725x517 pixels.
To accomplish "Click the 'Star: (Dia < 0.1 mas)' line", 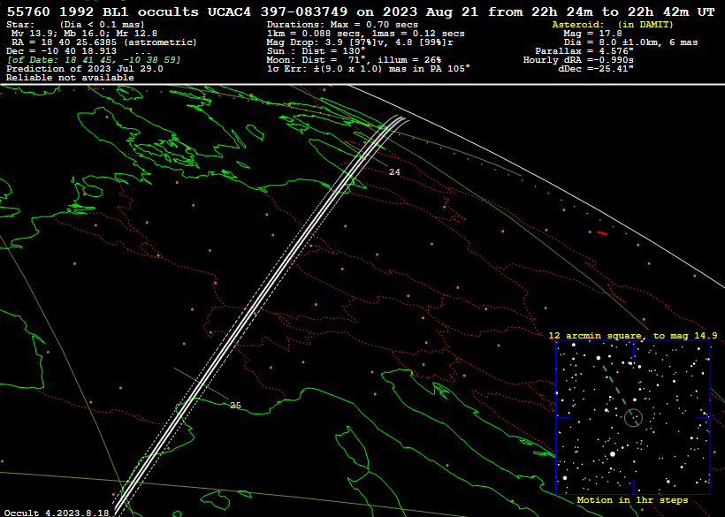I will click(75, 25).
